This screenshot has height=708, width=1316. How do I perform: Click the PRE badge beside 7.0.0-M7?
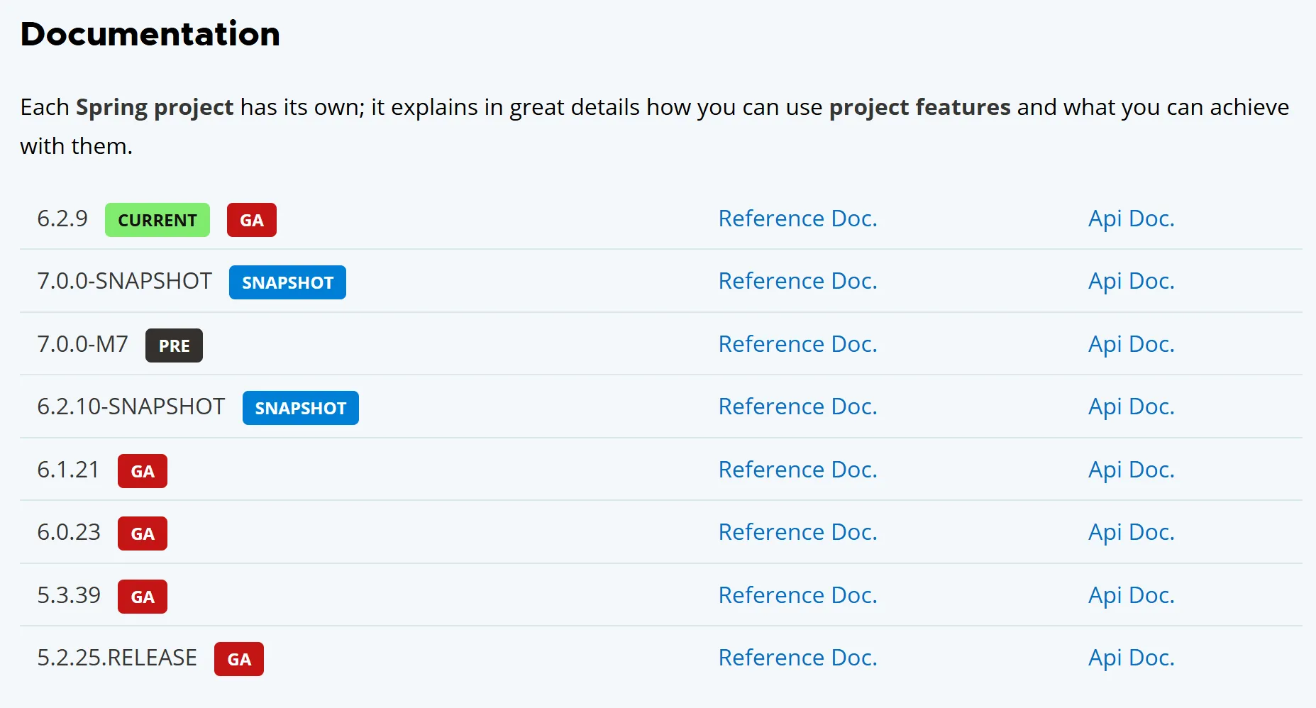(174, 345)
